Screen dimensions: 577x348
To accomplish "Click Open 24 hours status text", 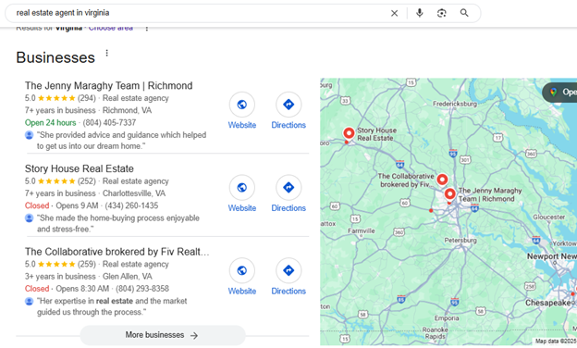I will 51,122.
